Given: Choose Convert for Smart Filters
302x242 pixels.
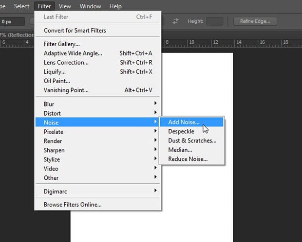Looking at the screenshot, I should point(97,30).
